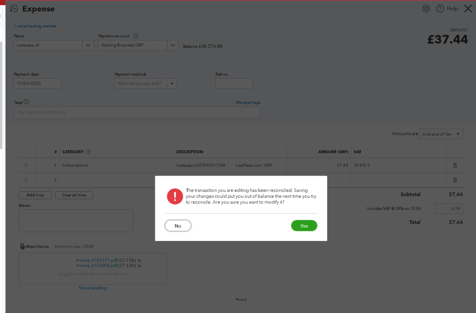
Task: Click the 20.0% S VAT cell
Action: (399, 165)
